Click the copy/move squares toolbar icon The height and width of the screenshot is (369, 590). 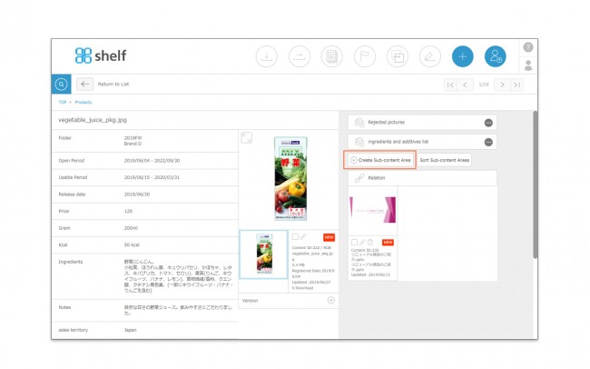coord(398,56)
